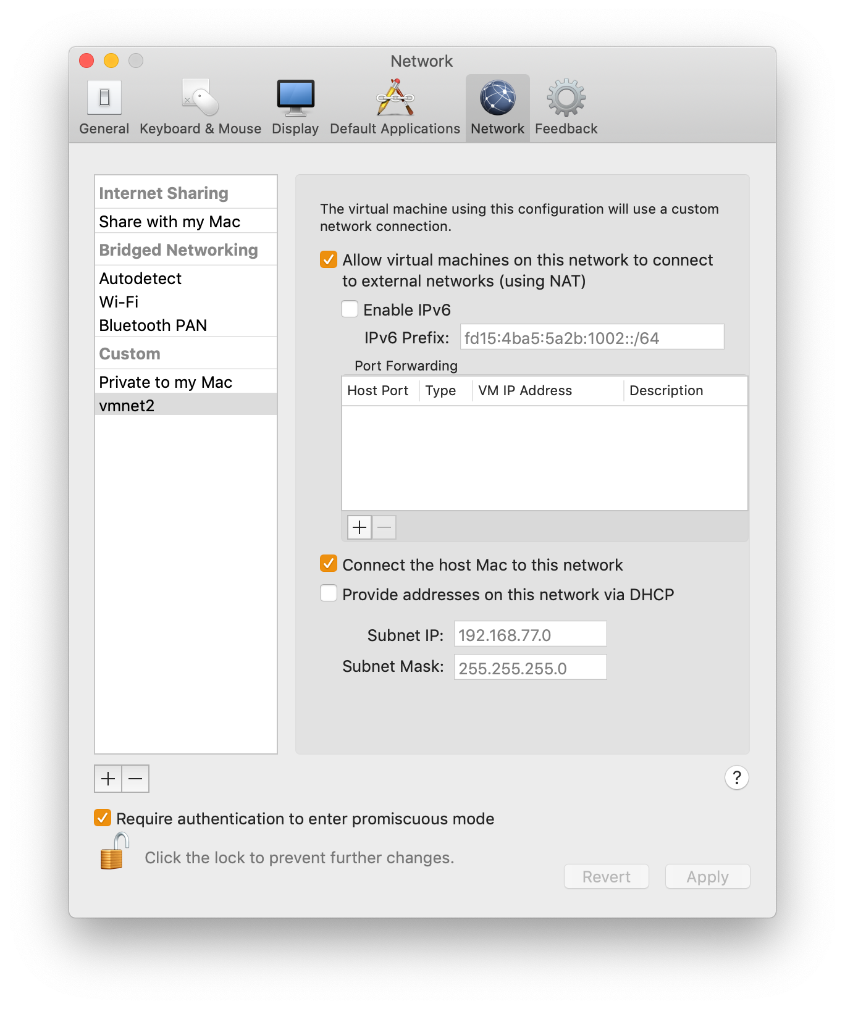The width and height of the screenshot is (845, 1009).
Task: Select Wi-Fi bridged network
Action: pyautogui.click(x=186, y=302)
